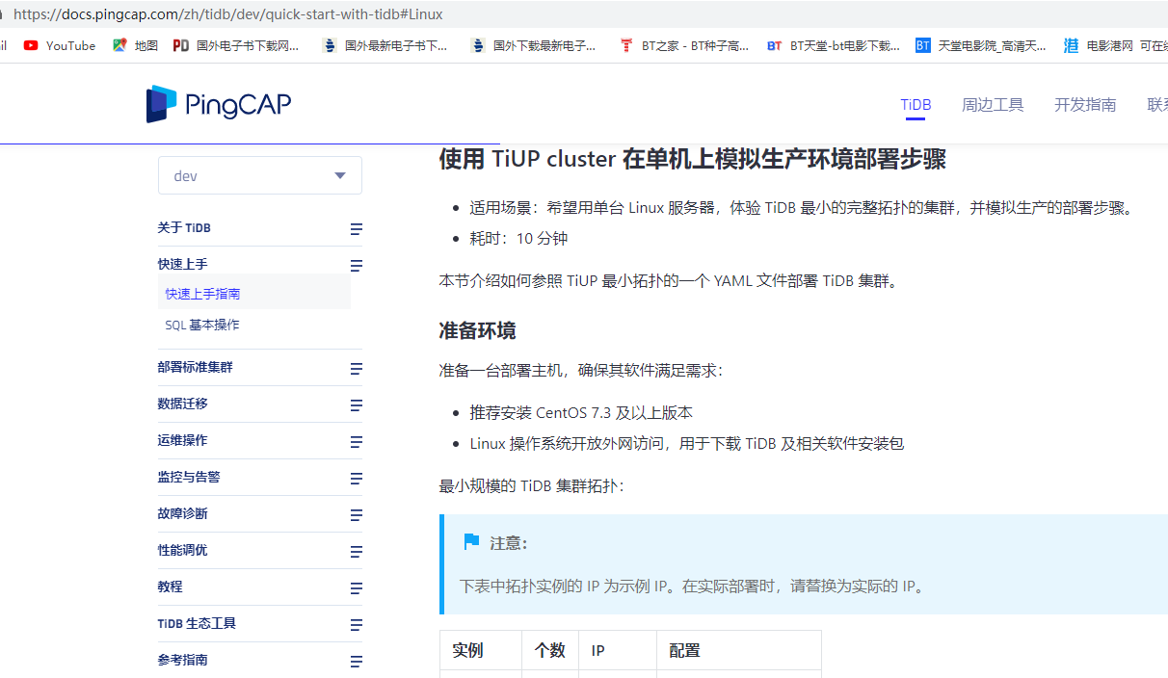Screen dimensions: 1168x678
Task: Open the 国外下载最新电子 bookmark
Action: pyautogui.click(x=534, y=45)
